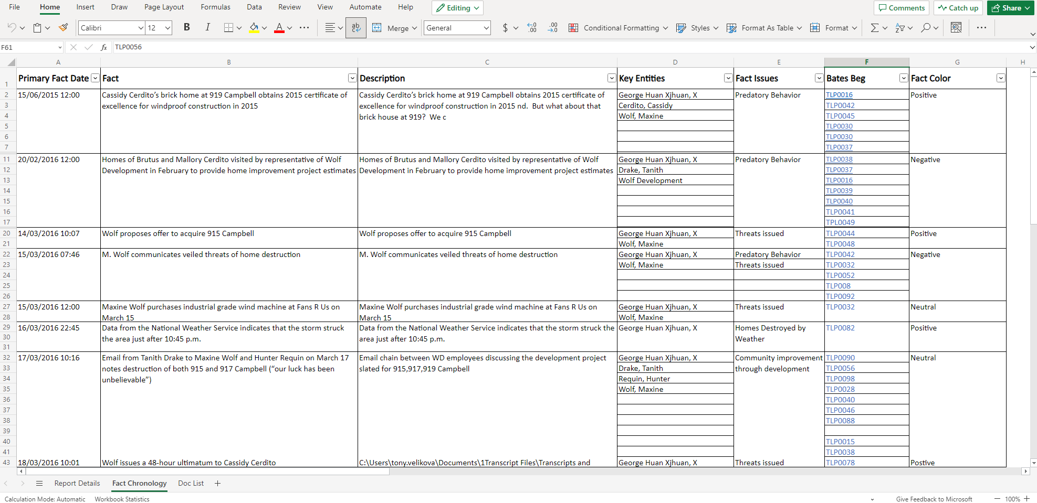Click the AutoSum sigma icon
This screenshot has height=503, width=1037.
coord(874,28)
